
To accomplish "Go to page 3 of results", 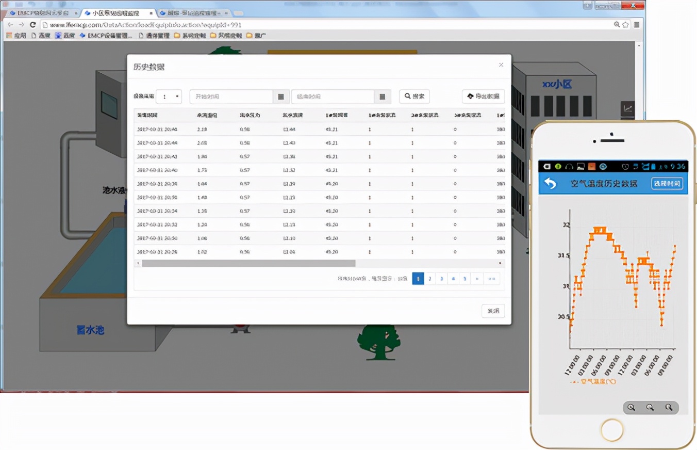I will (441, 279).
